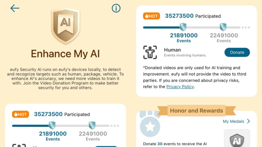Viewport: 262px width, 147px height.
Task: Open the info circle icon
Action: [x=116, y=8]
